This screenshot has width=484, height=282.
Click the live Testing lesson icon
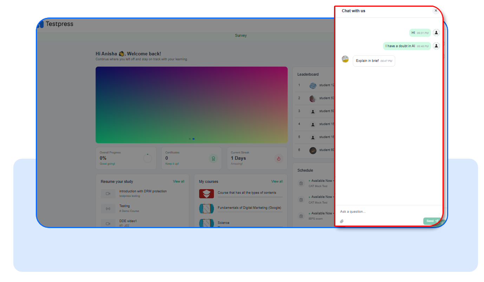[108, 208]
